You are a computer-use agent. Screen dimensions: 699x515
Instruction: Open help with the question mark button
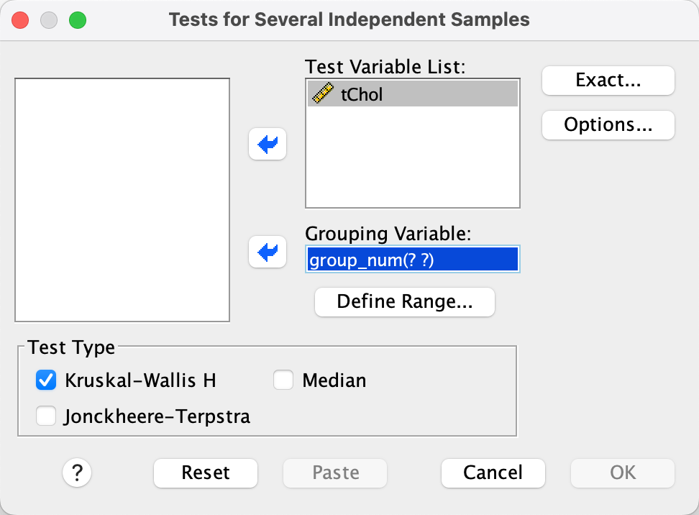pos(77,473)
